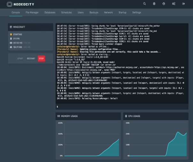The height and width of the screenshot is (162, 193).
Task: Click the logout exit icon
Action: (x=183, y=4)
